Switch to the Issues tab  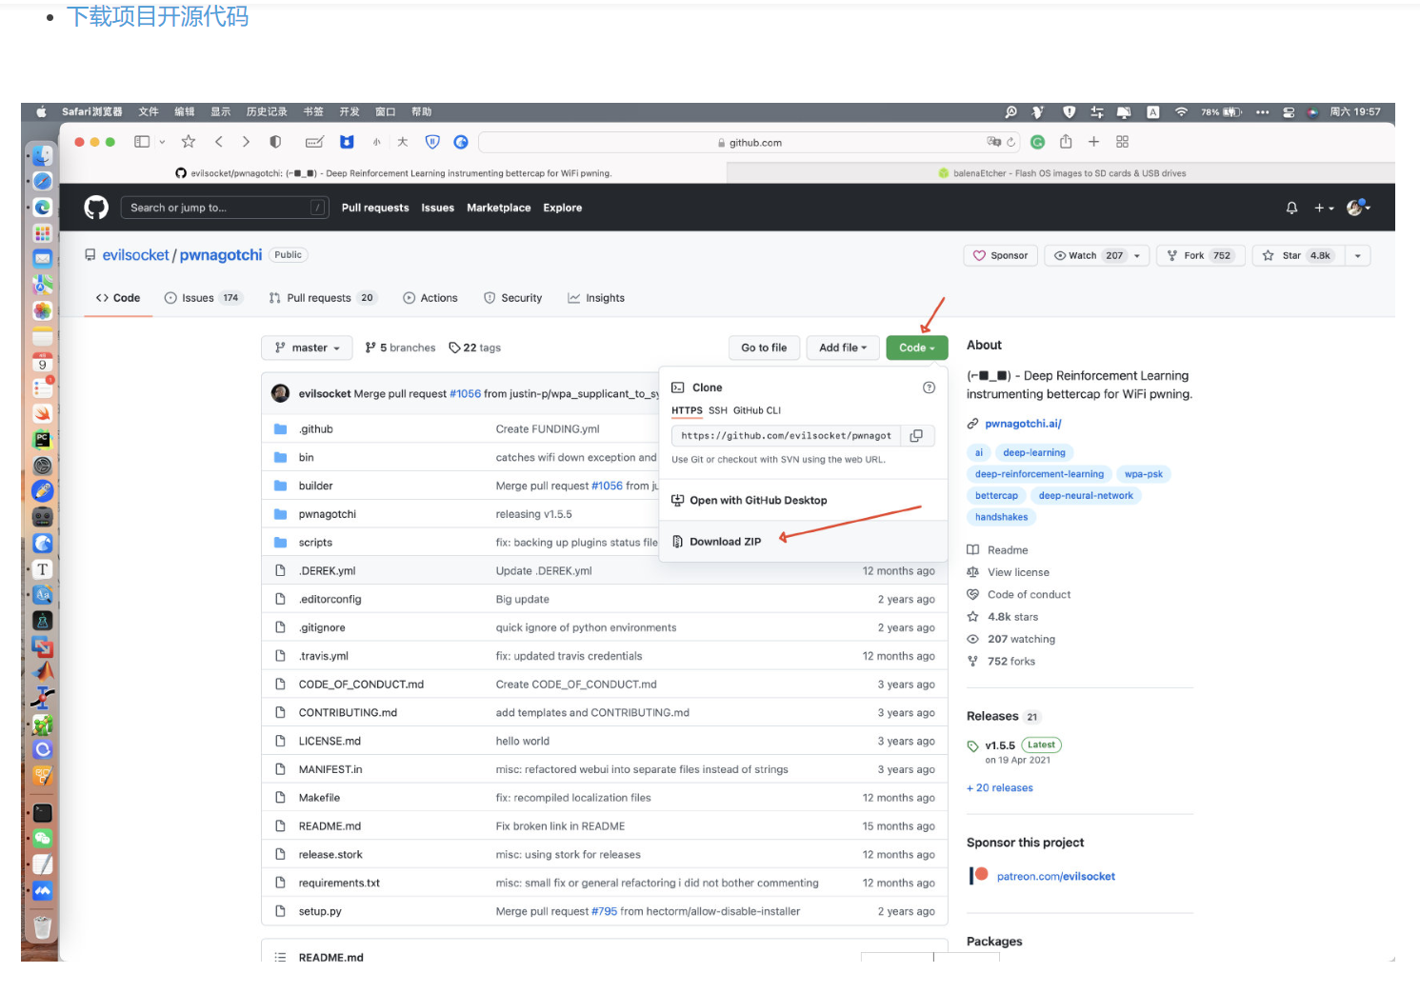(x=203, y=298)
